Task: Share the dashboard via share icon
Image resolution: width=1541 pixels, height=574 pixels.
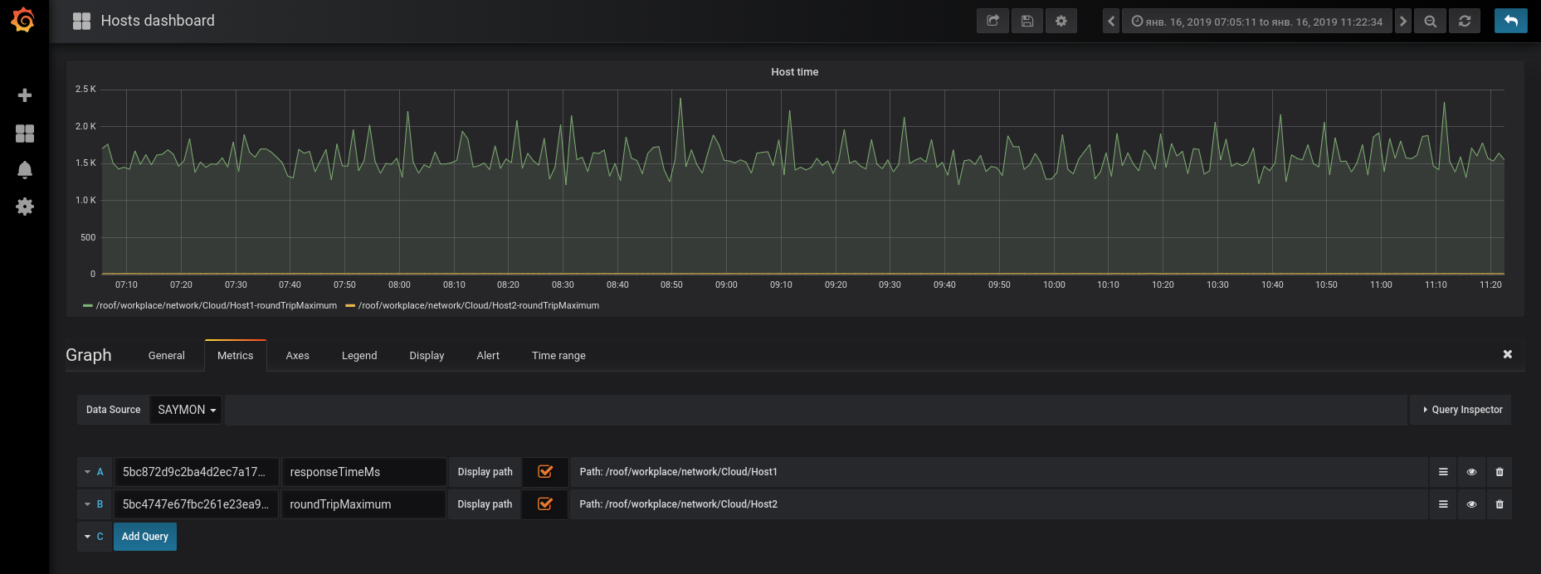Action: pyautogui.click(x=992, y=21)
